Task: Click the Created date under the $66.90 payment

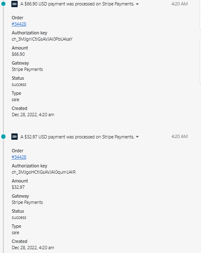Action: [33, 115]
